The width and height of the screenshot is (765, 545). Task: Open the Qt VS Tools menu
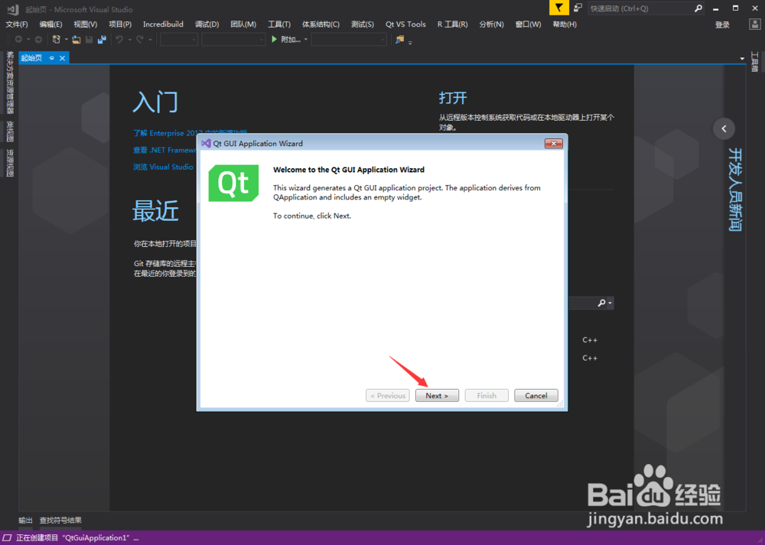tap(405, 24)
